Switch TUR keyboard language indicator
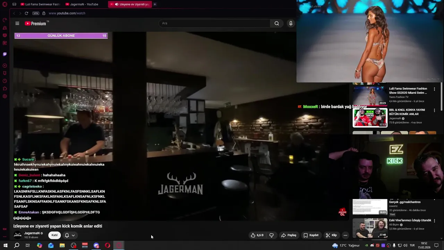The width and height of the screenshot is (444, 250). point(412,245)
